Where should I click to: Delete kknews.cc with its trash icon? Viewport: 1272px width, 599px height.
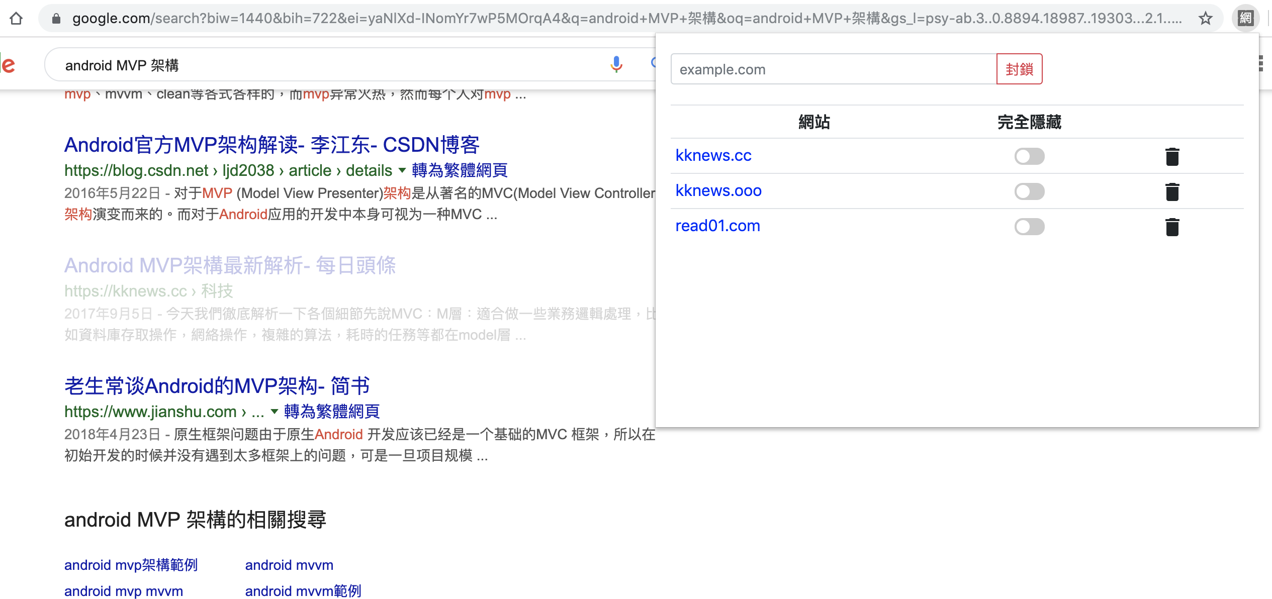pos(1172,156)
